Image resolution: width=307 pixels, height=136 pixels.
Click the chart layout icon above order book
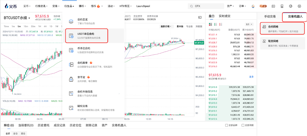coord(200,17)
